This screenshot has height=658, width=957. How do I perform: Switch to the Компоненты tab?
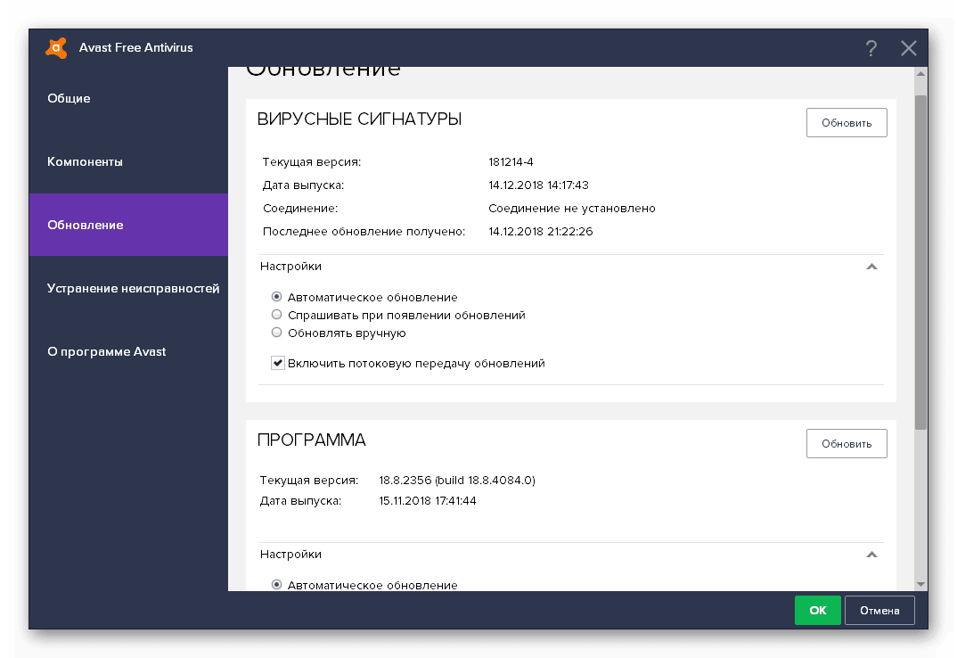86,162
